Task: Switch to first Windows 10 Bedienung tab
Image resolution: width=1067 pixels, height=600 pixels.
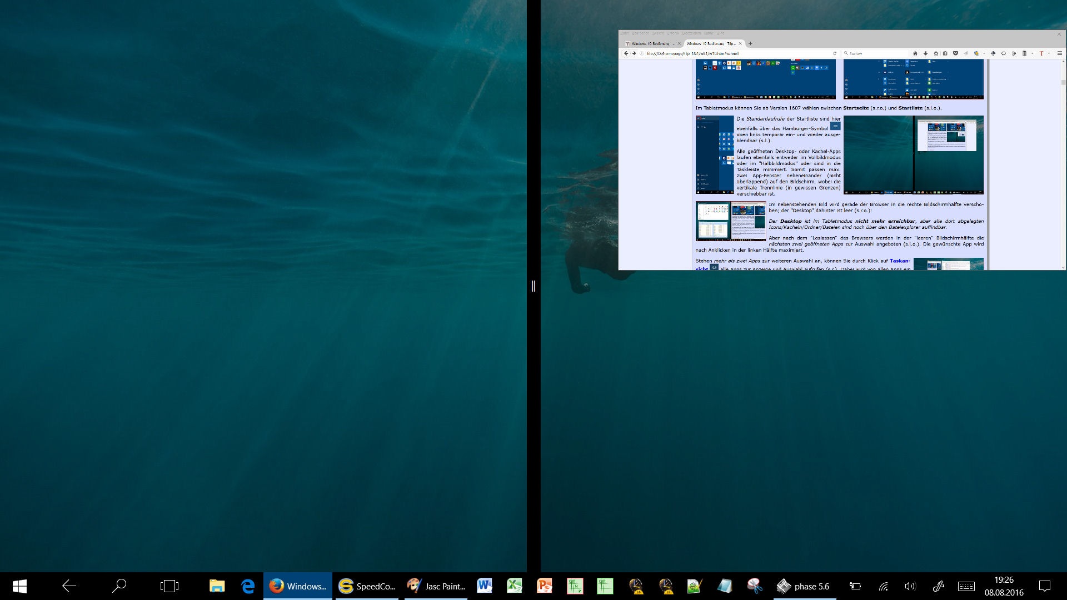Action: click(650, 43)
